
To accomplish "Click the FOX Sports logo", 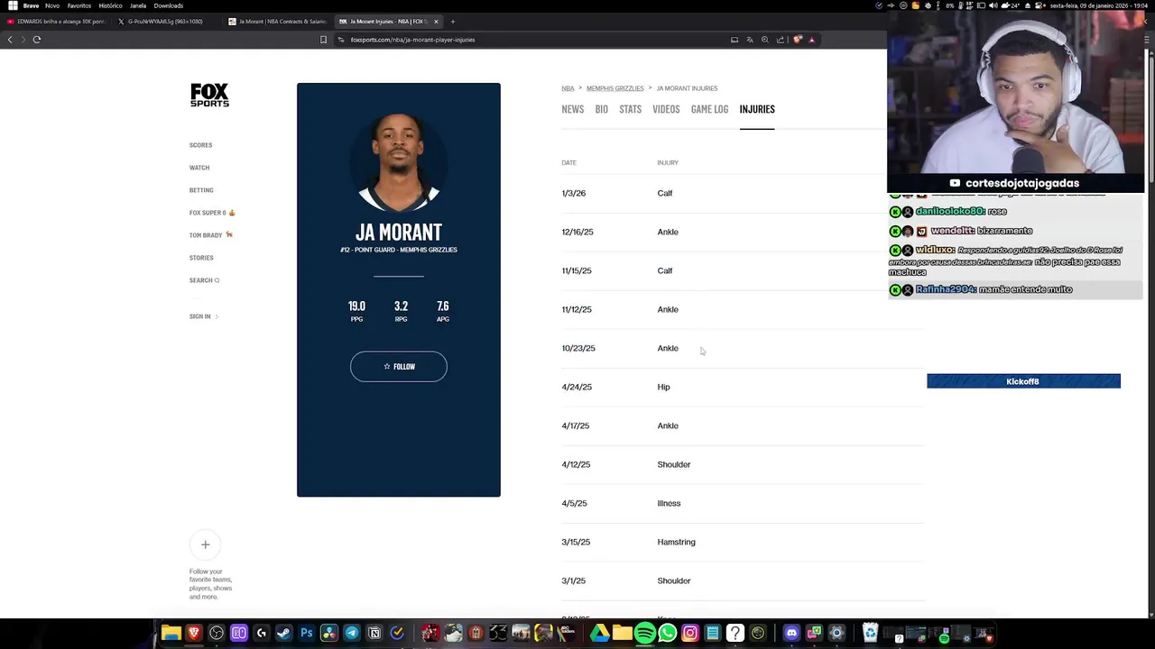I will click(x=209, y=96).
